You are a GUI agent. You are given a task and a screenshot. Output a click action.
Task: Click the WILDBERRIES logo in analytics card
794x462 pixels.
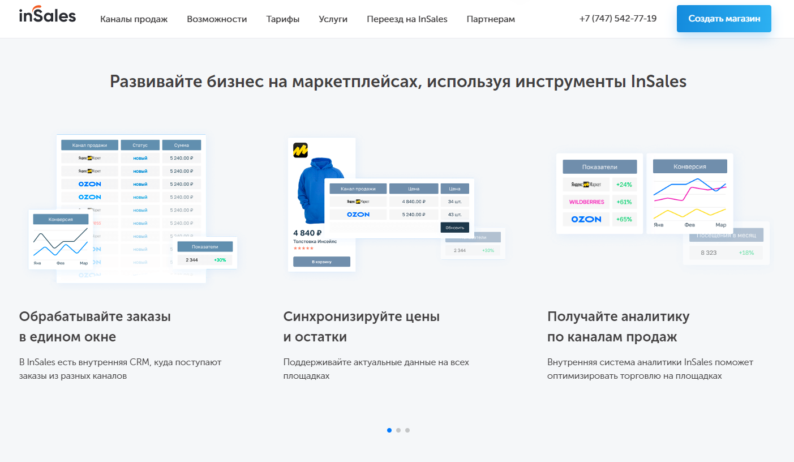pyautogui.click(x=586, y=202)
